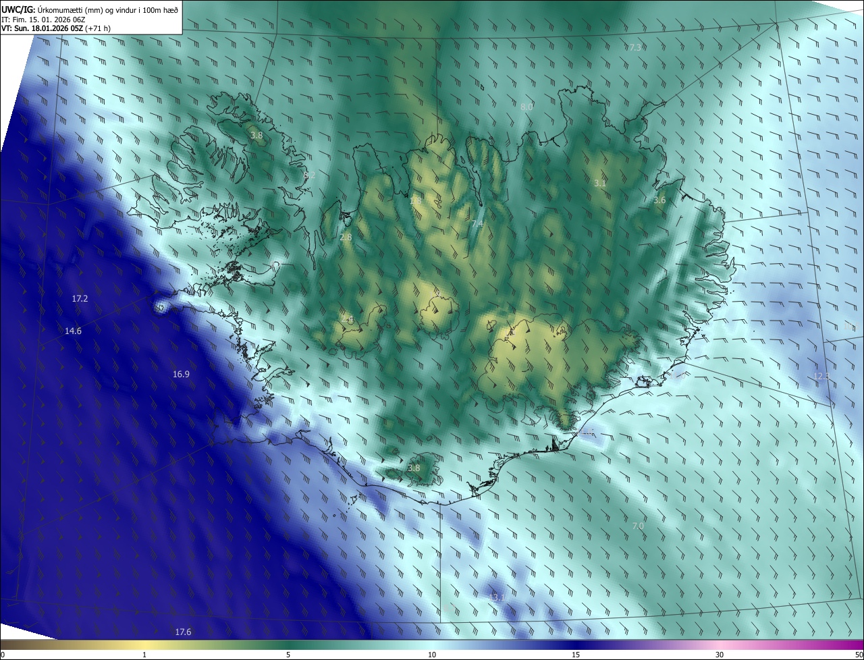The image size is (864, 660).
Task: Click the 2.8 value label
Action: click(346, 238)
